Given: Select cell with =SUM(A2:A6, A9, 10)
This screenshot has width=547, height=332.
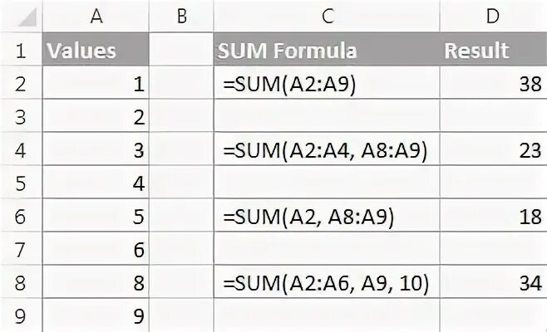Looking at the screenshot, I should point(327,282).
